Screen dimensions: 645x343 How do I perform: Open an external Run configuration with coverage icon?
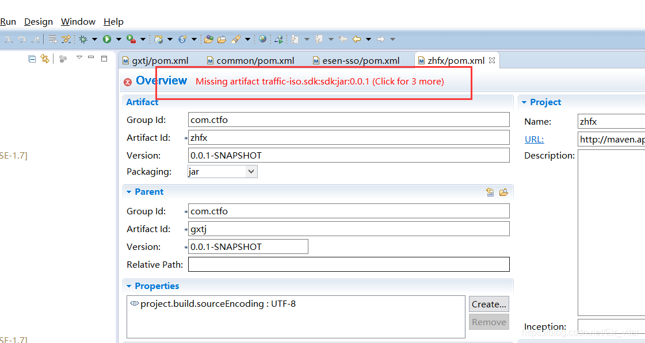(131, 39)
